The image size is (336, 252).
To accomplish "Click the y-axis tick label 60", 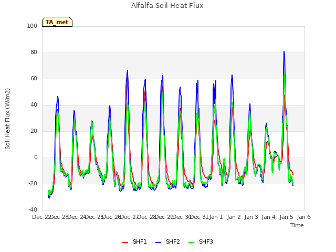I will click(x=34, y=78).
